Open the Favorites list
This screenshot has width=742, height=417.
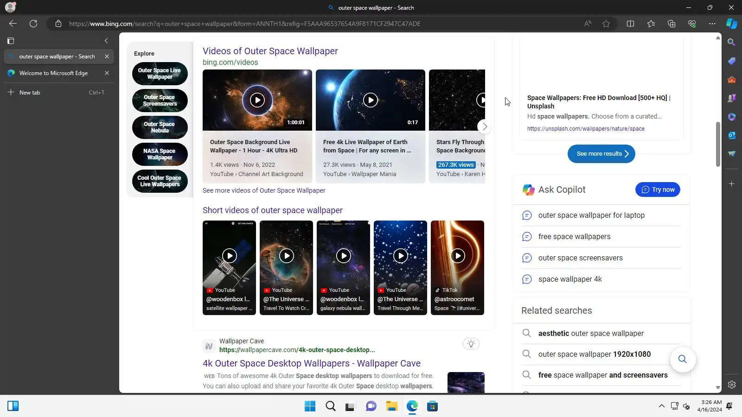(651, 24)
